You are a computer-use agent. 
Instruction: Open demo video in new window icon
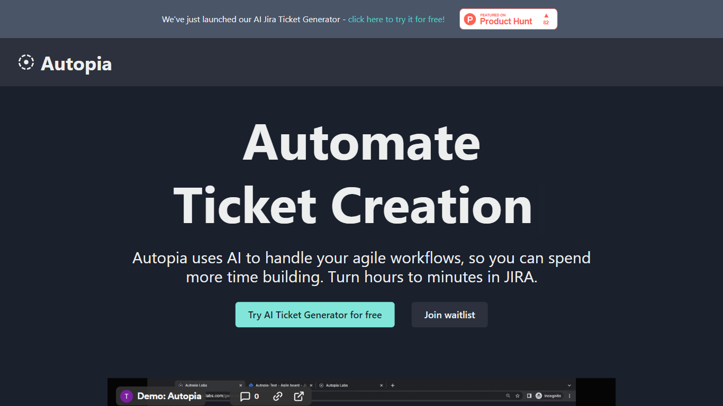coord(299,396)
